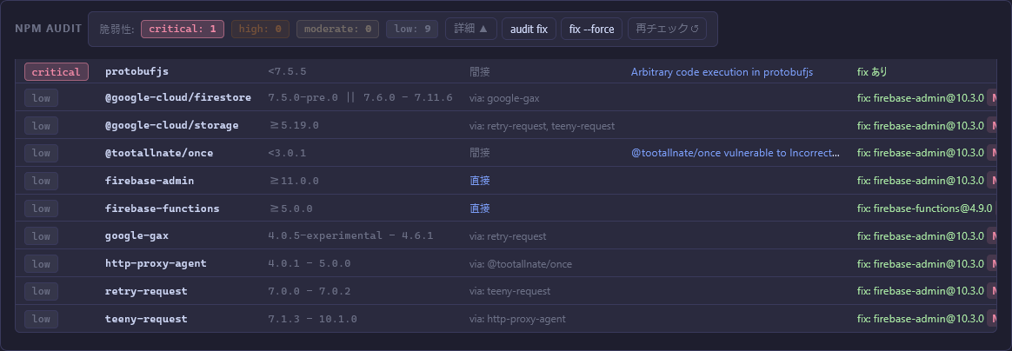Click the low badge beside teeny-request

pos(41,319)
